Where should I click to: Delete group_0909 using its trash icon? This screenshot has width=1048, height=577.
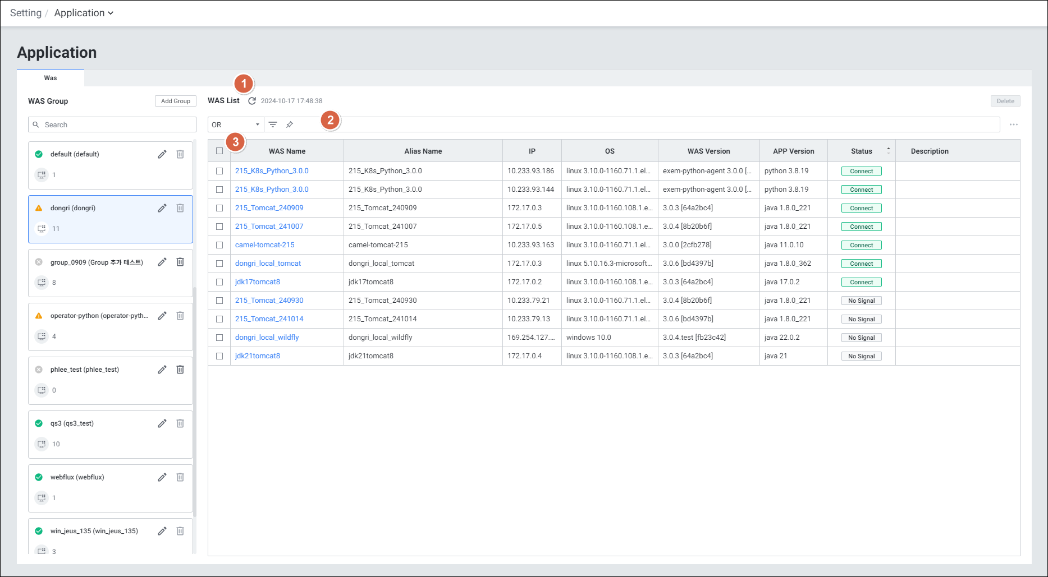point(180,262)
